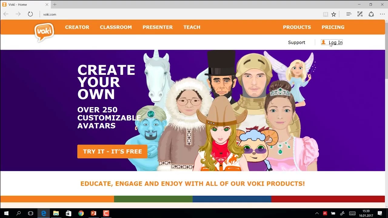The image size is (388, 218).
Task: Click the Edge icon on taskbar
Action: (44, 213)
